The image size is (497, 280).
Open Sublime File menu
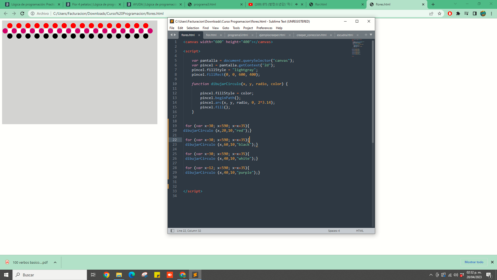pyautogui.click(x=172, y=28)
